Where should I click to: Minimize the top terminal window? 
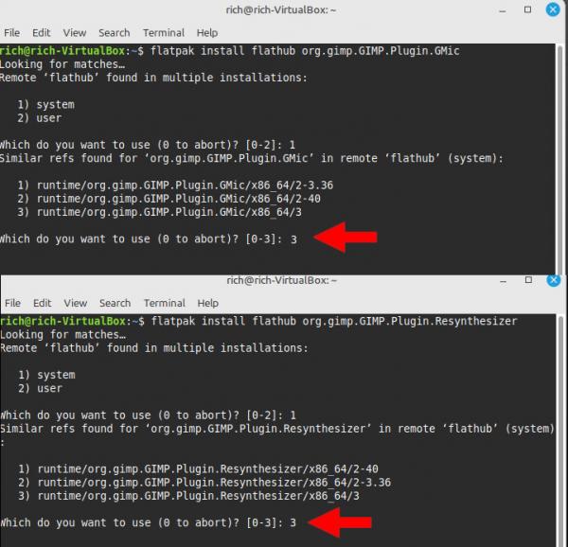pyautogui.click(x=502, y=10)
